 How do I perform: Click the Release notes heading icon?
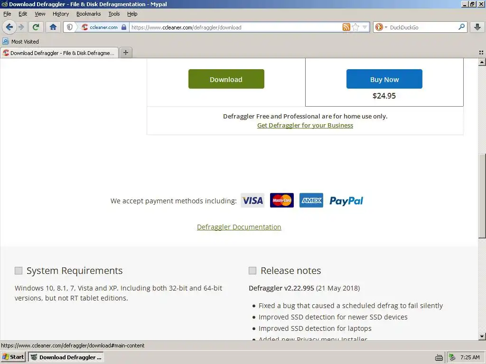252,271
